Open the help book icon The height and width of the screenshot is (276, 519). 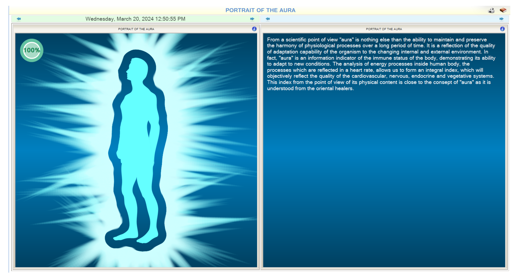click(503, 10)
